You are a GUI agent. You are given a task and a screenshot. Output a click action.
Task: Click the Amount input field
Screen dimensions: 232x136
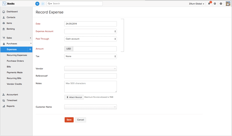point(95,49)
